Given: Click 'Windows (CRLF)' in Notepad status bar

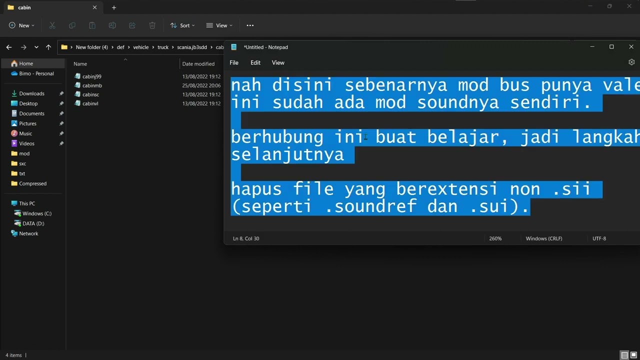Looking at the screenshot, I should click(x=544, y=238).
